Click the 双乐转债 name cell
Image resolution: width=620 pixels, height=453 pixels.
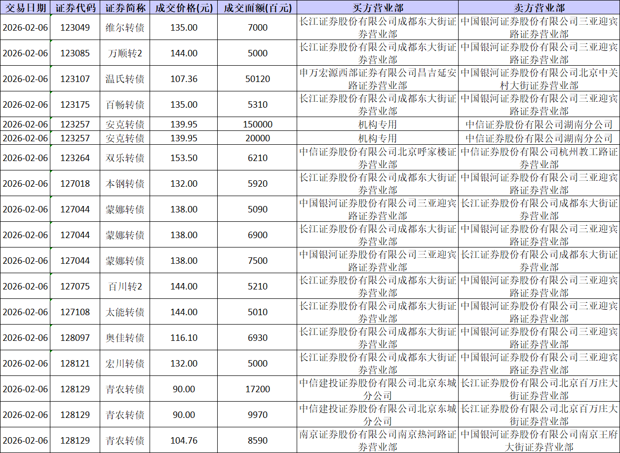(x=125, y=158)
